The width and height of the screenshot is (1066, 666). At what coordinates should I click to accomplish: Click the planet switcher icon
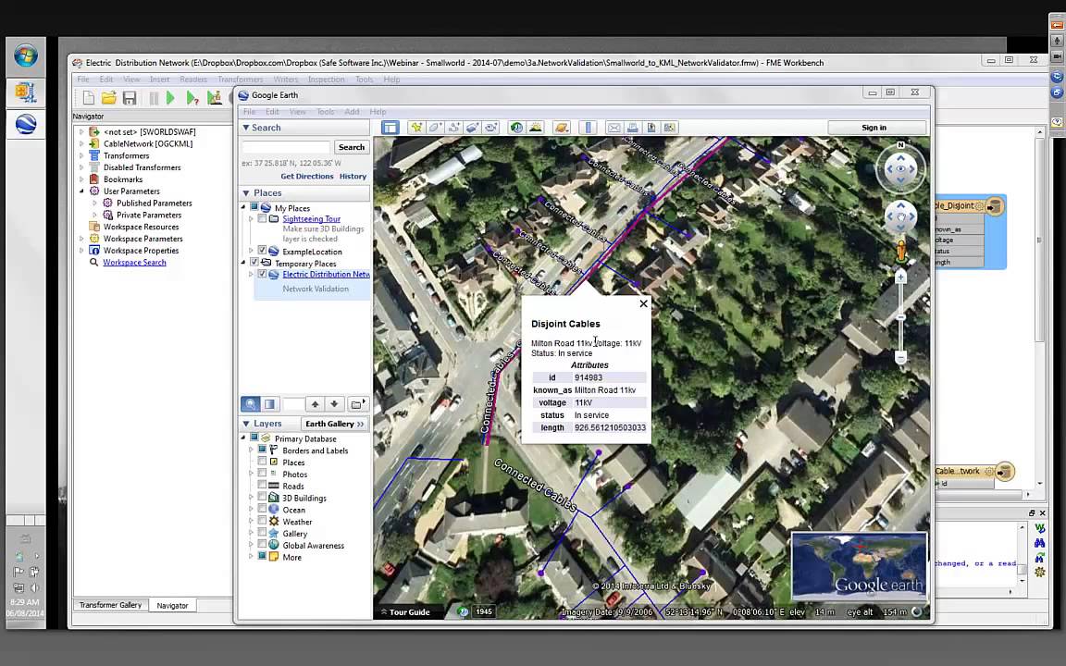(562, 128)
